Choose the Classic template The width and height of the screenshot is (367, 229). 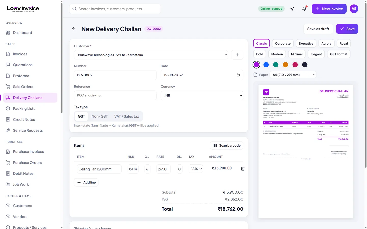(x=261, y=44)
